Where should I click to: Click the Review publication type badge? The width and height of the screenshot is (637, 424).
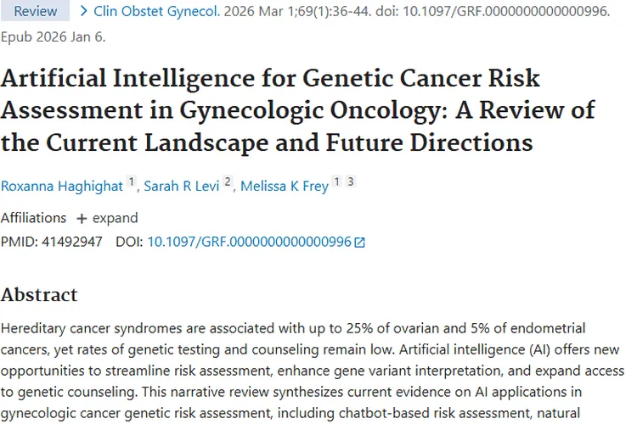[35, 12]
